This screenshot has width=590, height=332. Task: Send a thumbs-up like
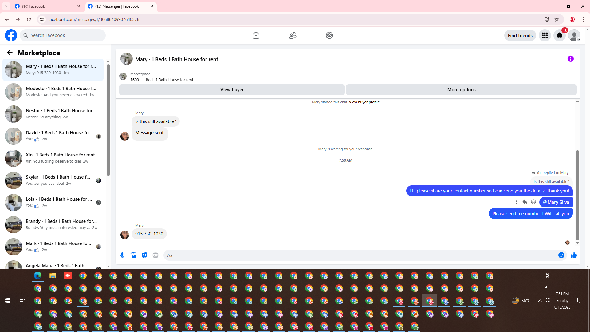click(x=573, y=255)
